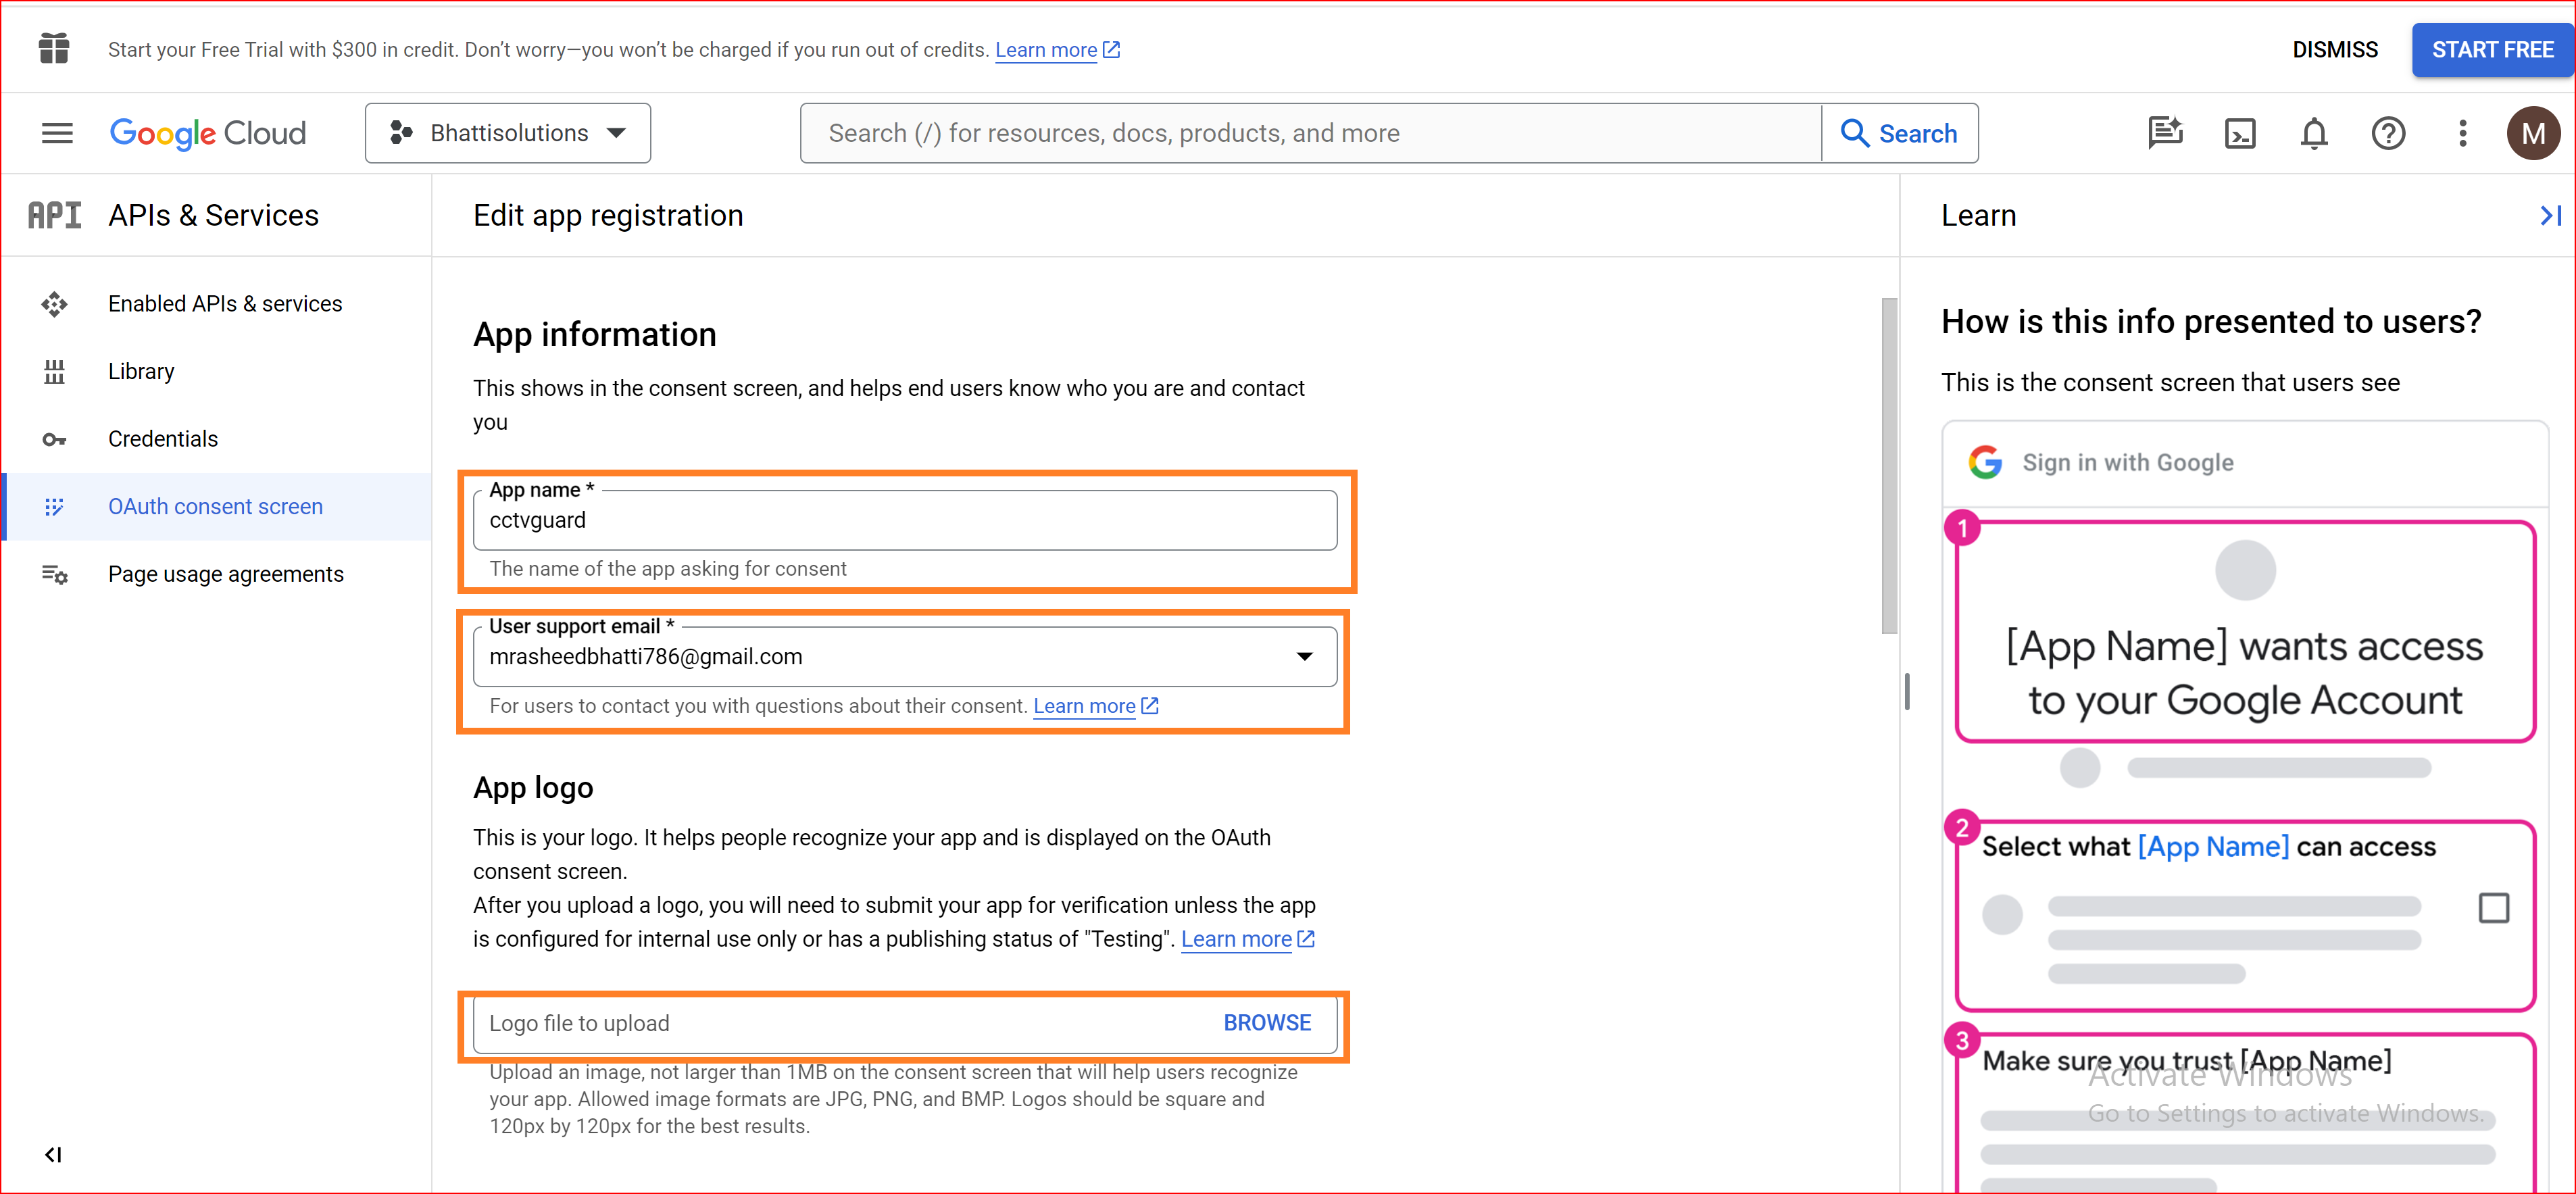Click the panel resize handle beside Learn
The height and width of the screenshot is (1194, 2576).
pos(1907,692)
